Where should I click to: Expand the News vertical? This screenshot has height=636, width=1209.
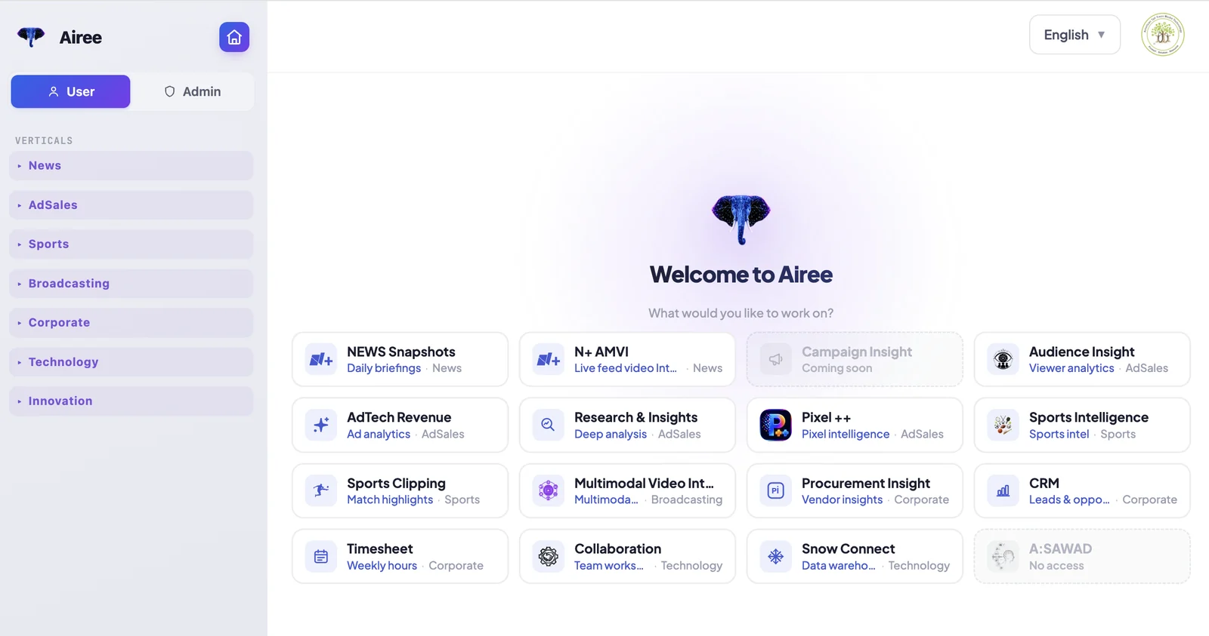pyautogui.click(x=131, y=166)
